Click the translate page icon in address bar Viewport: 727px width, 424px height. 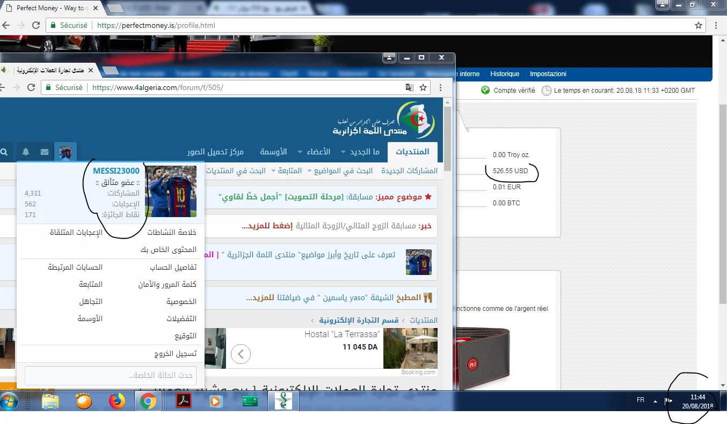[409, 87]
